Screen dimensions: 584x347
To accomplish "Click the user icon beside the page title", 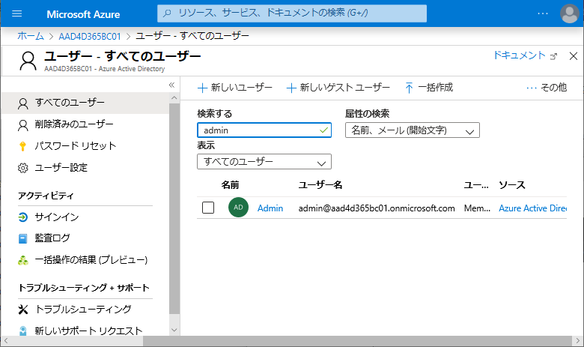I will [28, 61].
